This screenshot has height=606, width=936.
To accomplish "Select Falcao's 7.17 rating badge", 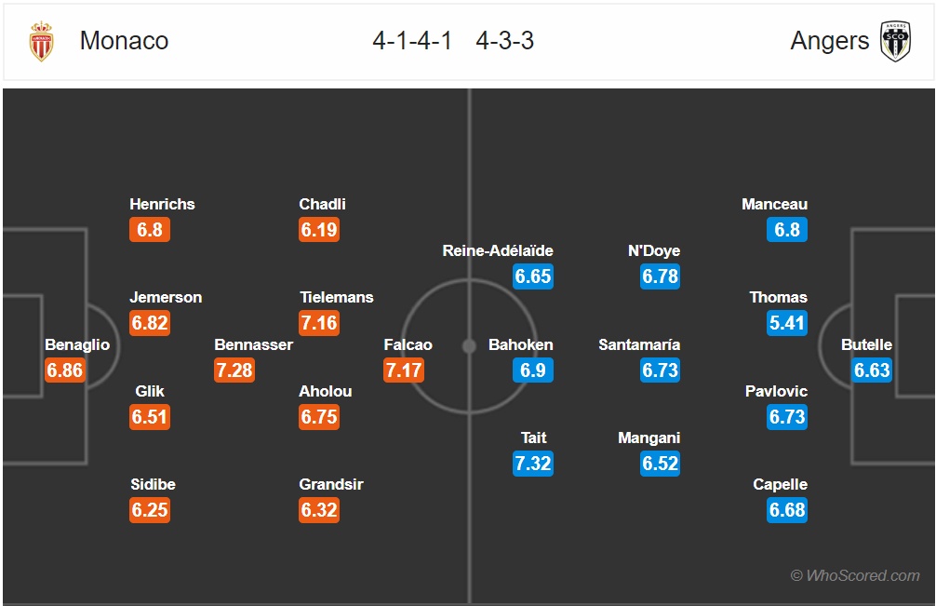I will [404, 370].
